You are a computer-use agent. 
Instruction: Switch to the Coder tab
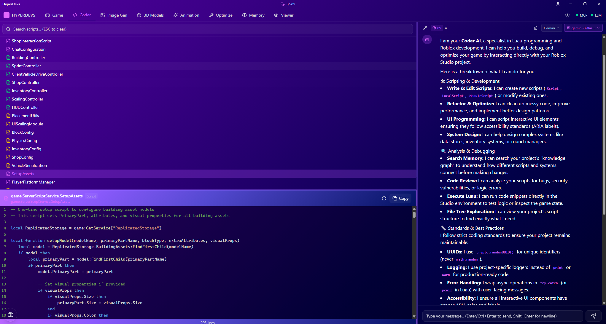tap(82, 15)
